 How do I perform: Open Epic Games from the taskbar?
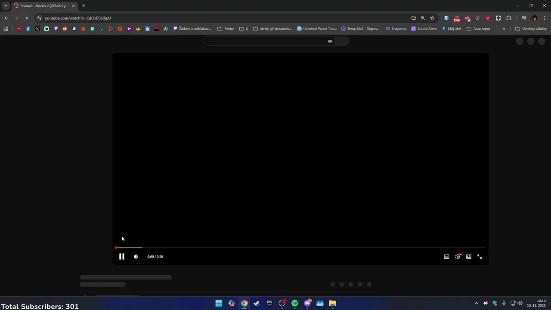point(269,303)
